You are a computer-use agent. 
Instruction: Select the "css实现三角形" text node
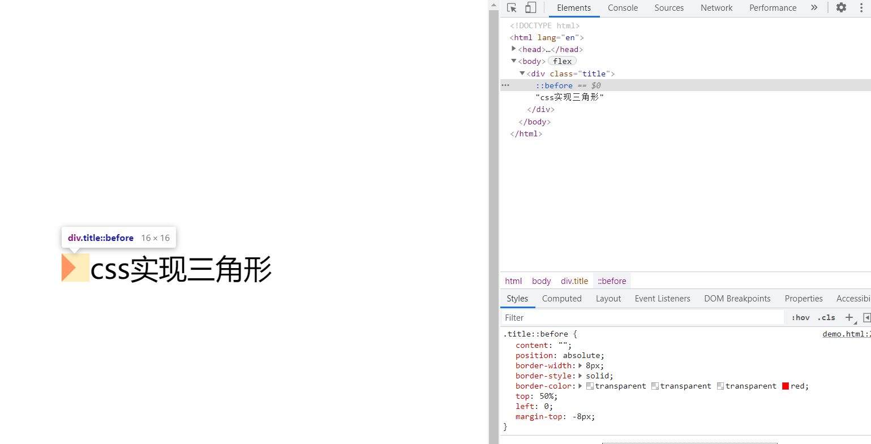point(569,97)
